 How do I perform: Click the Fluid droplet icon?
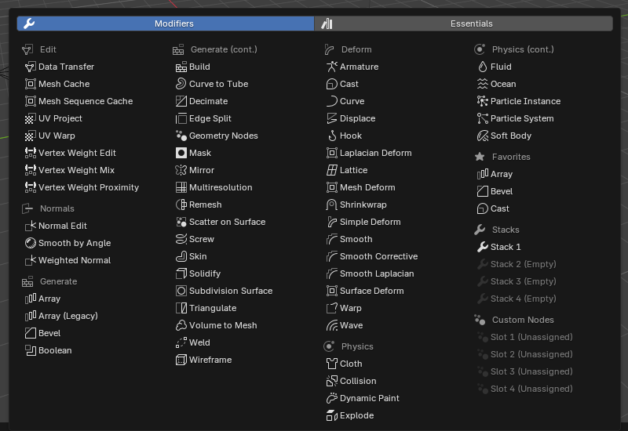click(x=482, y=67)
